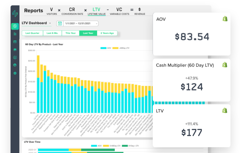
Task: Select the This Year range
Action: tap(70, 33)
